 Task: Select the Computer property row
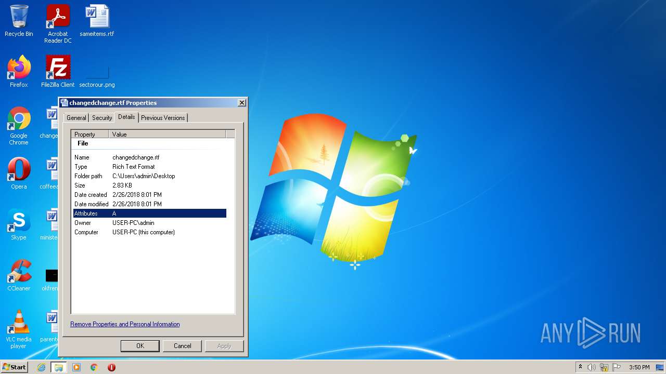click(149, 232)
